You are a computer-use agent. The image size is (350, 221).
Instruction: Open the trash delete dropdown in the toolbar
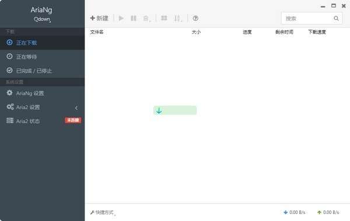[x=147, y=18]
